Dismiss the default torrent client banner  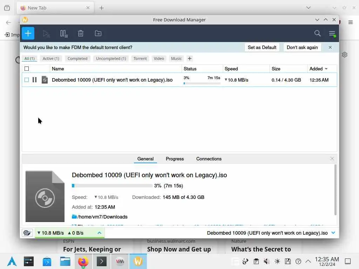330,47
